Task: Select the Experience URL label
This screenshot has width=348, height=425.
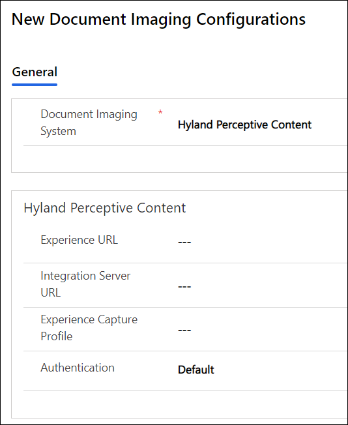Action: coord(79,240)
